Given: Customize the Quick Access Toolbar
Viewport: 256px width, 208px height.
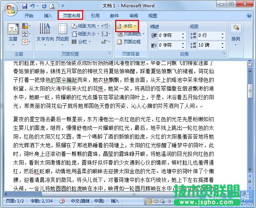Looking at the screenshot, I should pos(63,6).
